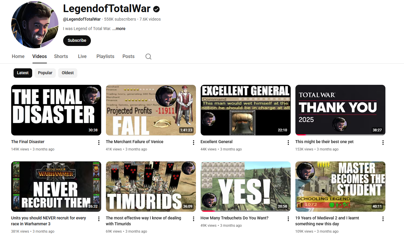This screenshot has height=240, width=404.
Task: Open options for How Many Trebuchets Do You Want?
Action: tap(288, 219)
